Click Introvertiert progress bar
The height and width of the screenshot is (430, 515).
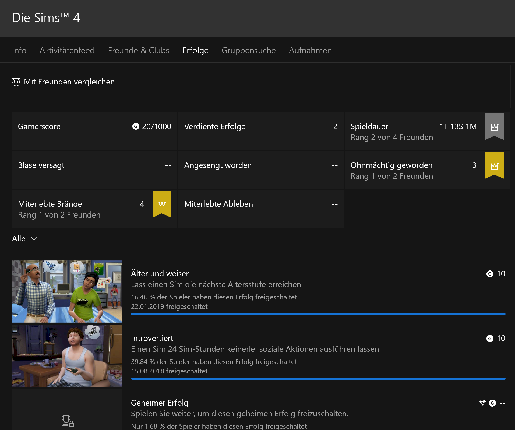click(318, 379)
